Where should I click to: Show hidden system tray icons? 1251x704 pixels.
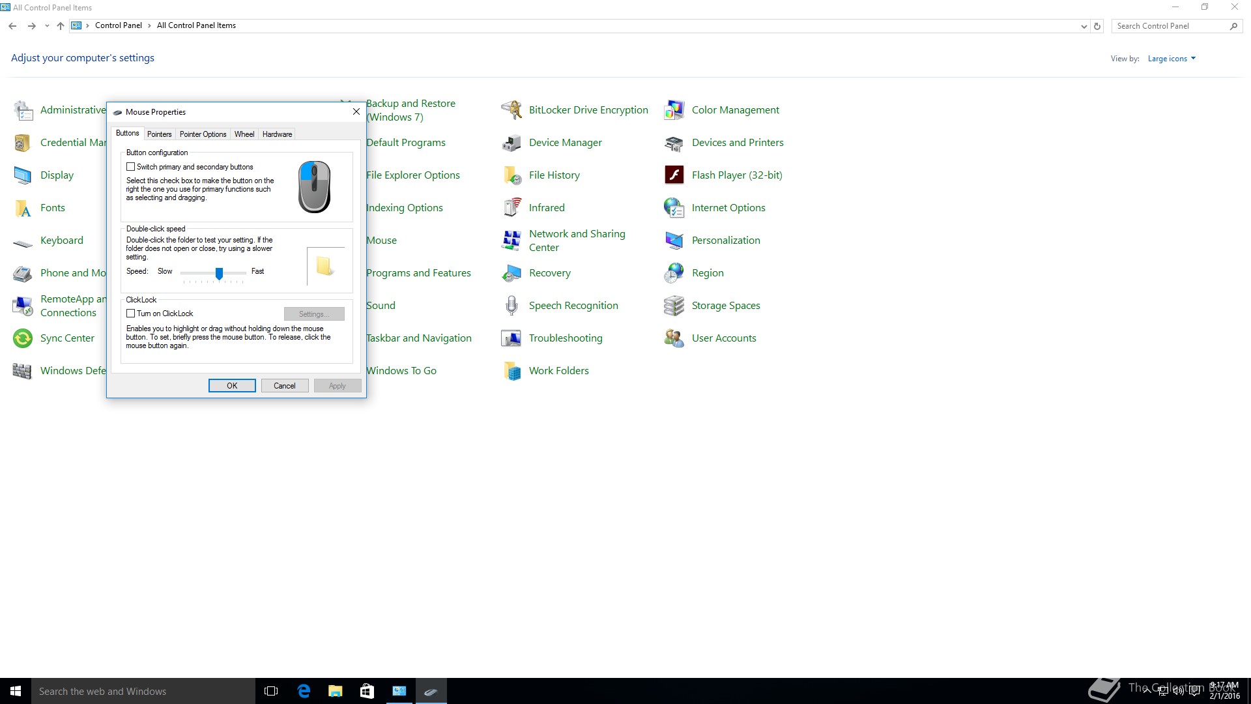pos(1147,691)
